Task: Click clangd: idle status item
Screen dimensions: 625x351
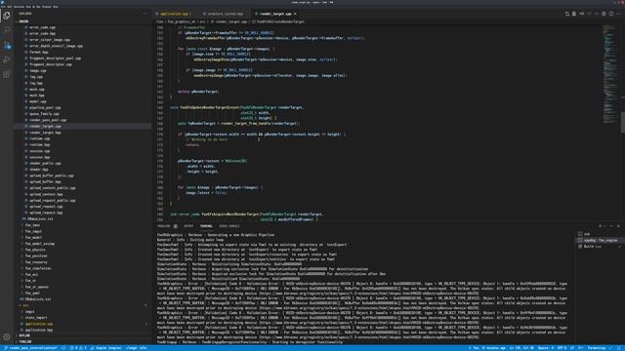Action: 137,348
